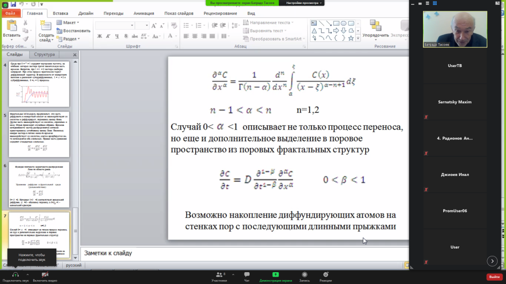This screenshot has height=284, width=506.
Task: Toggle text shadow S formatting
Action: pyautogui.click(x=126, y=36)
